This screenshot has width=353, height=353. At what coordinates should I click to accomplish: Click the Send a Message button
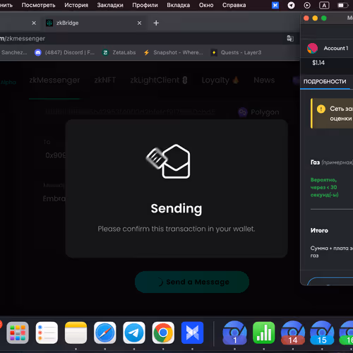coord(192,282)
